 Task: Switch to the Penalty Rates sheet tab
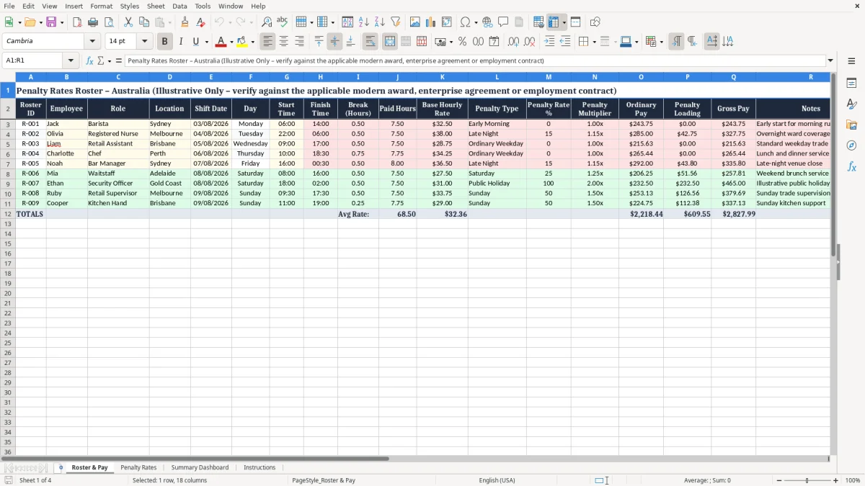tap(138, 467)
